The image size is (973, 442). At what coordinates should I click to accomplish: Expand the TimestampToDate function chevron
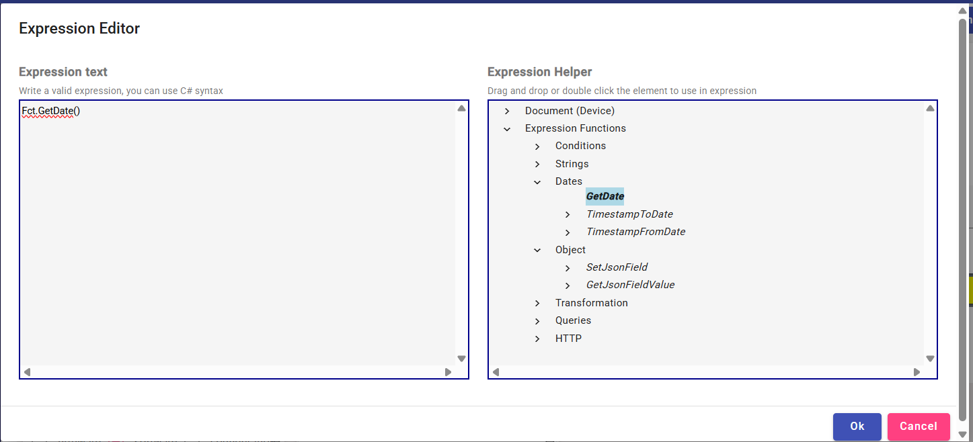568,215
